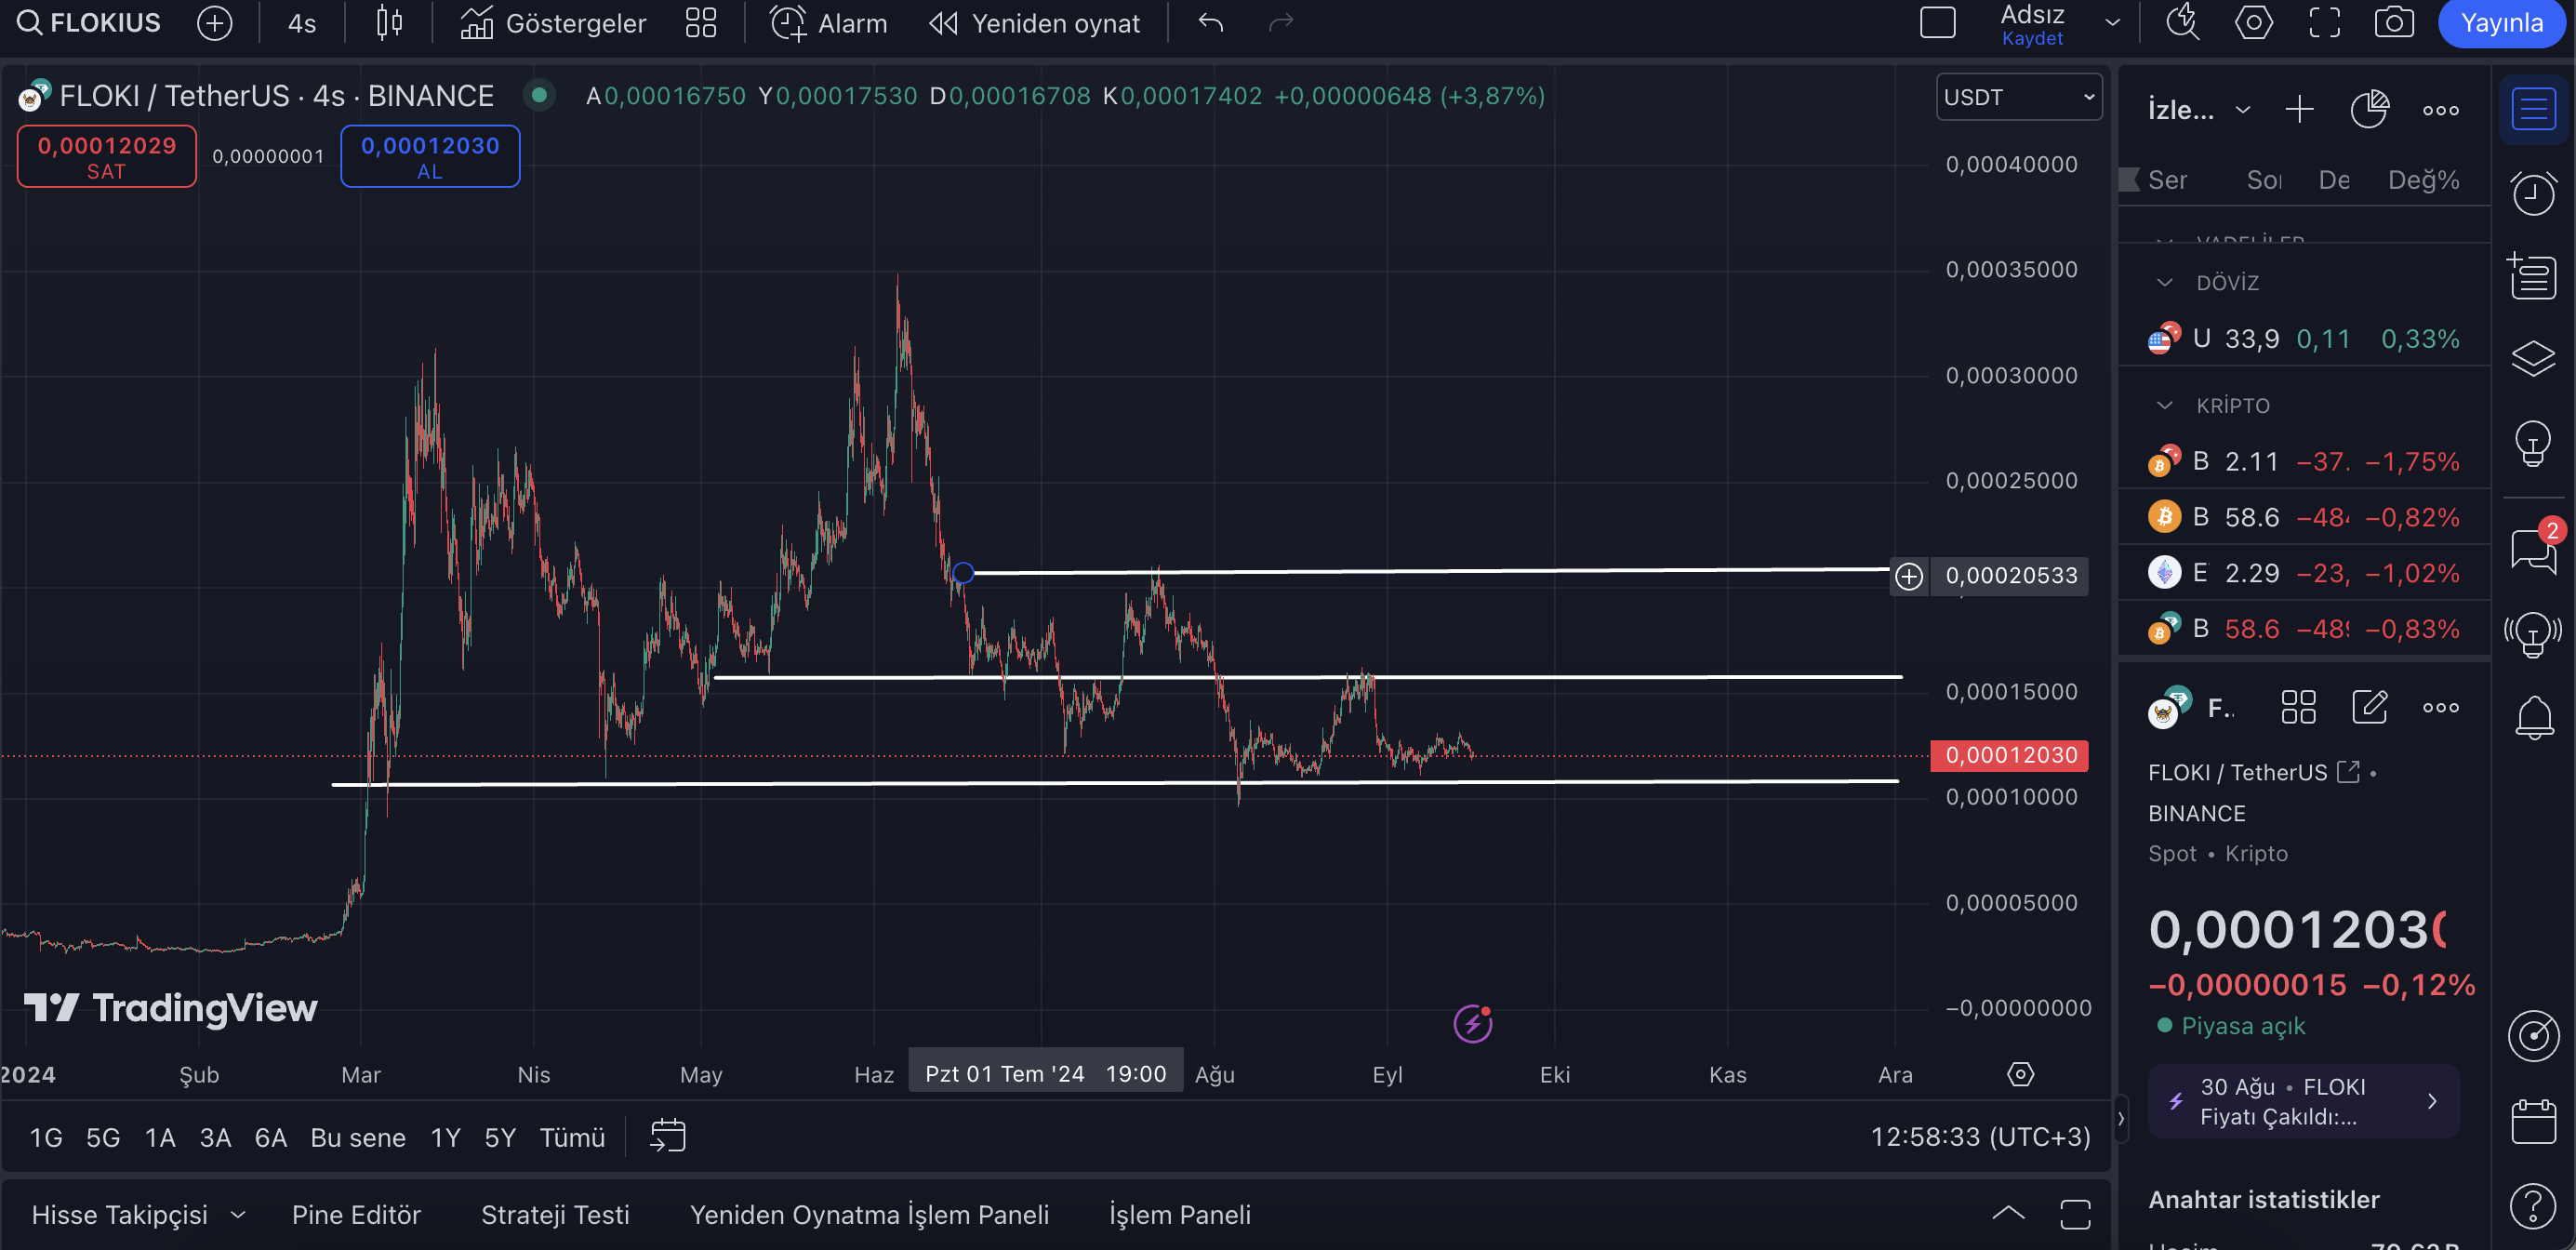
Task: Open indicator templates grid icon
Action: [701, 23]
